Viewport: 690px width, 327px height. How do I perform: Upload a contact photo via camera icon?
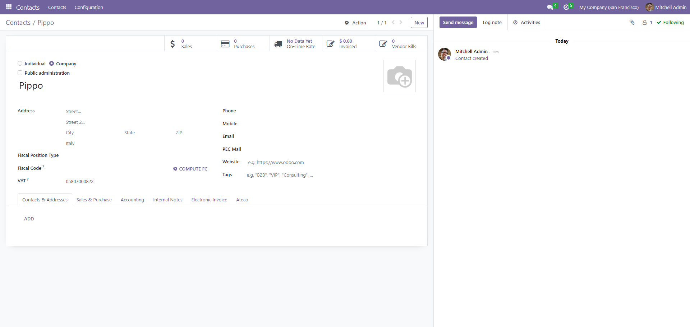[x=399, y=76]
